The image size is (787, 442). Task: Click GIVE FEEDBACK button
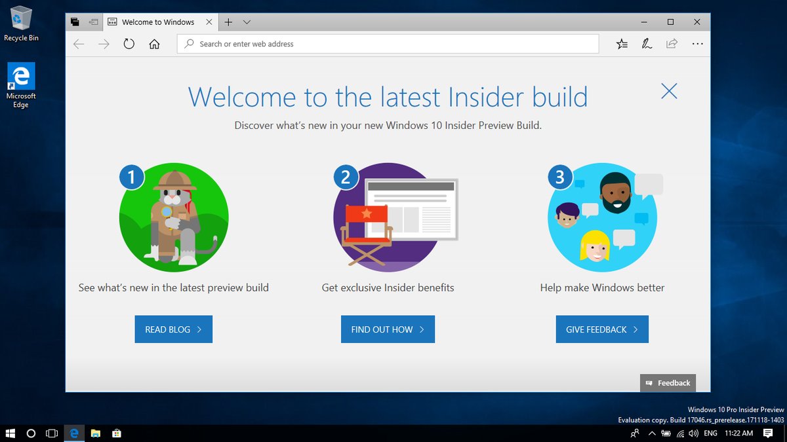[x=602, y=329]
